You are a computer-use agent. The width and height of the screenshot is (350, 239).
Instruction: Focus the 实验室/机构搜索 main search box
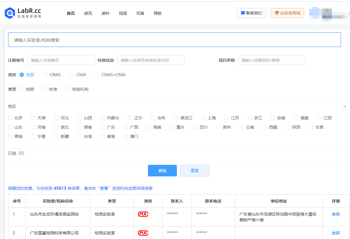174,40
